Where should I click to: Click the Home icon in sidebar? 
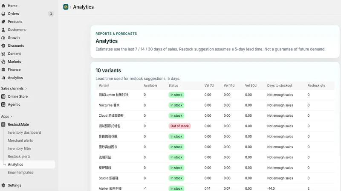(3, 6)
